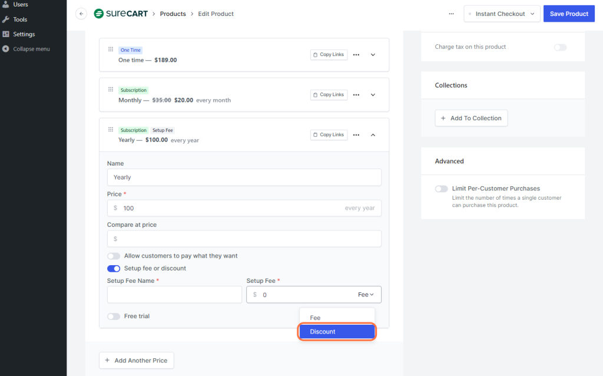Click the drag handle on One Time price
The height and width of the screenshot is (376, 603).
pyautogui.click(x=111, y=49)
